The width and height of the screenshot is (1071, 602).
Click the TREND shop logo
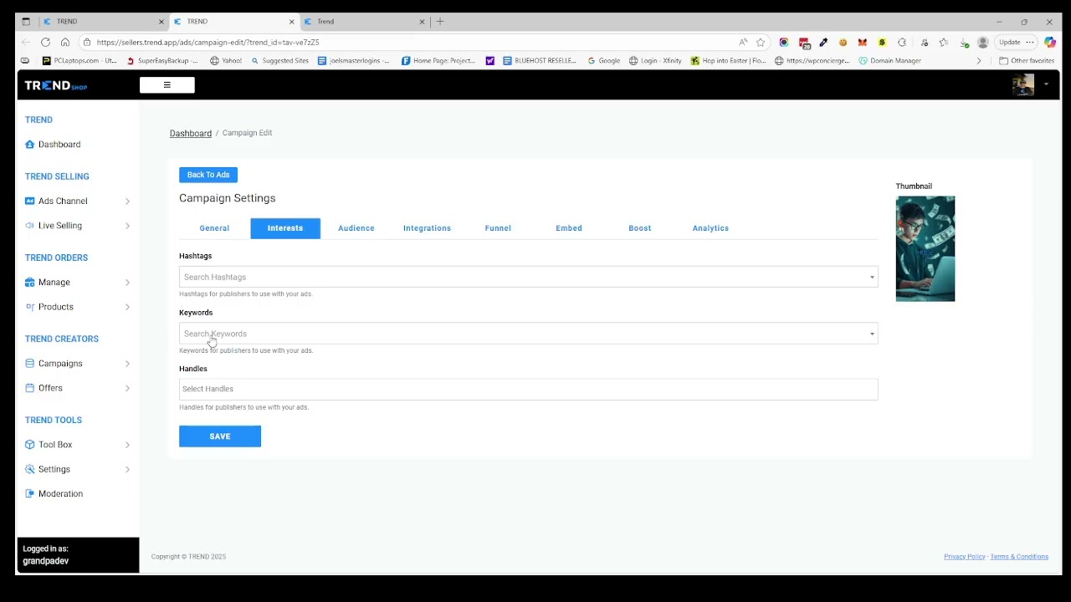(56, 85)
